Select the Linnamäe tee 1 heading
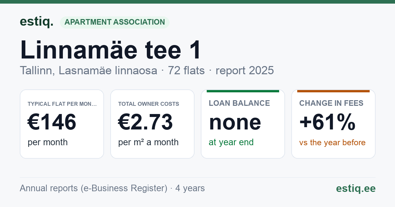The width and height of the screenshot is (395, 207). (111, 50)
